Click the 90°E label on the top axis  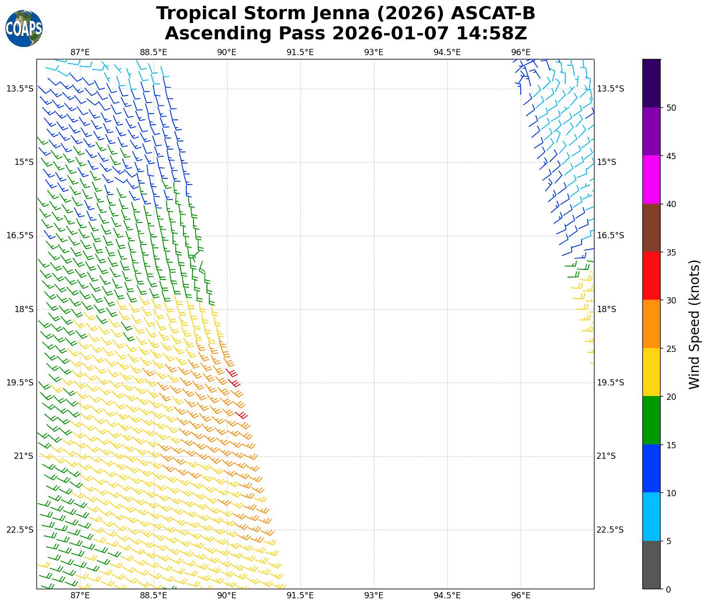227,52
